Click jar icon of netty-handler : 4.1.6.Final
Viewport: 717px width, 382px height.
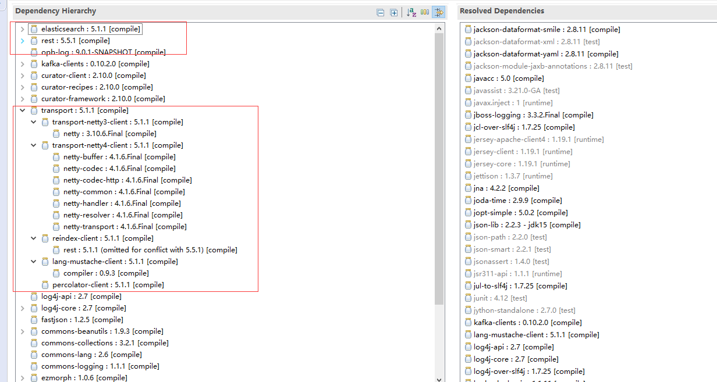click(56, 204)
